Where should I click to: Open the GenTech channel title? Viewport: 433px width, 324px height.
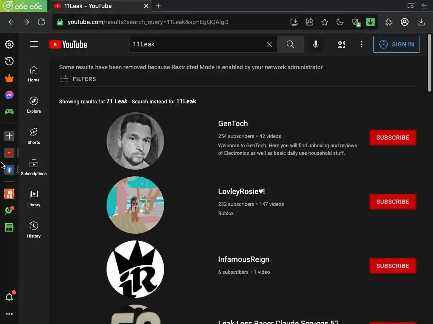point(233,124)
